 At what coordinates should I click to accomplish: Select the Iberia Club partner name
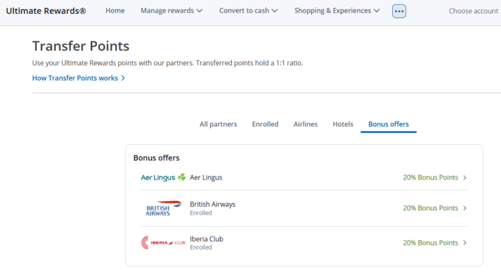[x=206, y=239]
